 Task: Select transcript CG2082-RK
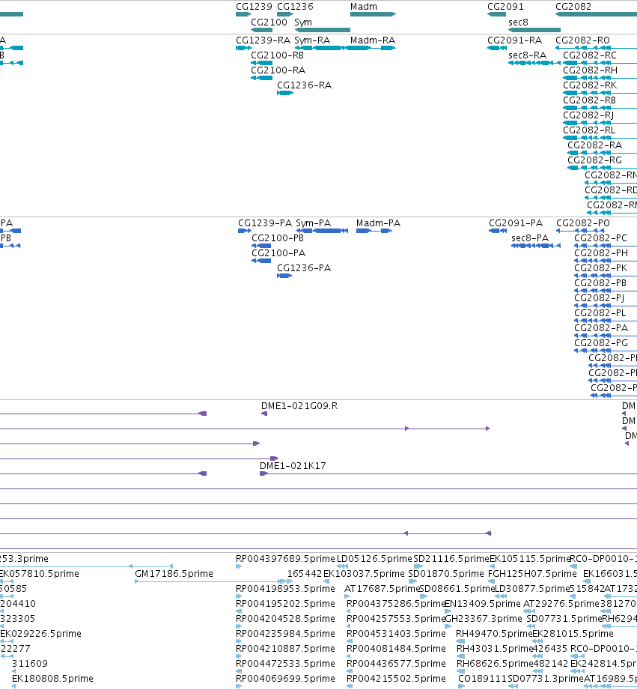click(x=600, y=93)
